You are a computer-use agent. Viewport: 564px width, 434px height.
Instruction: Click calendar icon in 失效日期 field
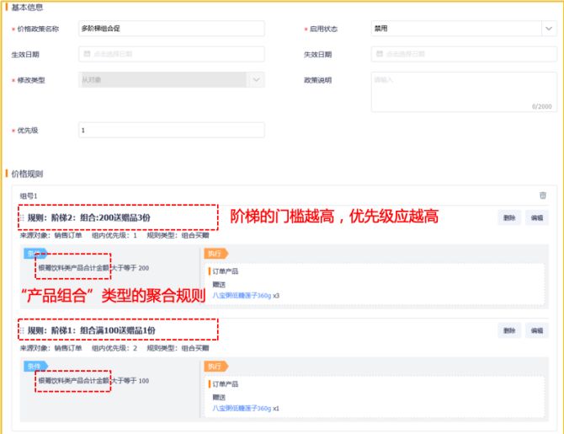pyautogui.click(x=379, y=54)
